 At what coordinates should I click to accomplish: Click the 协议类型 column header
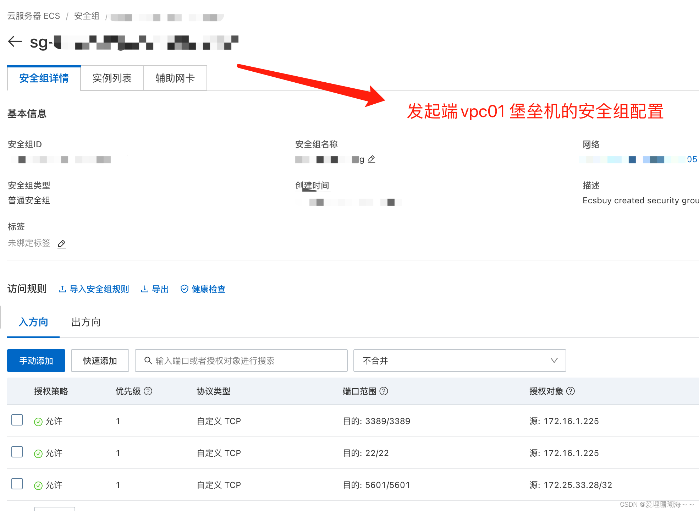click(x=214, y=391)
